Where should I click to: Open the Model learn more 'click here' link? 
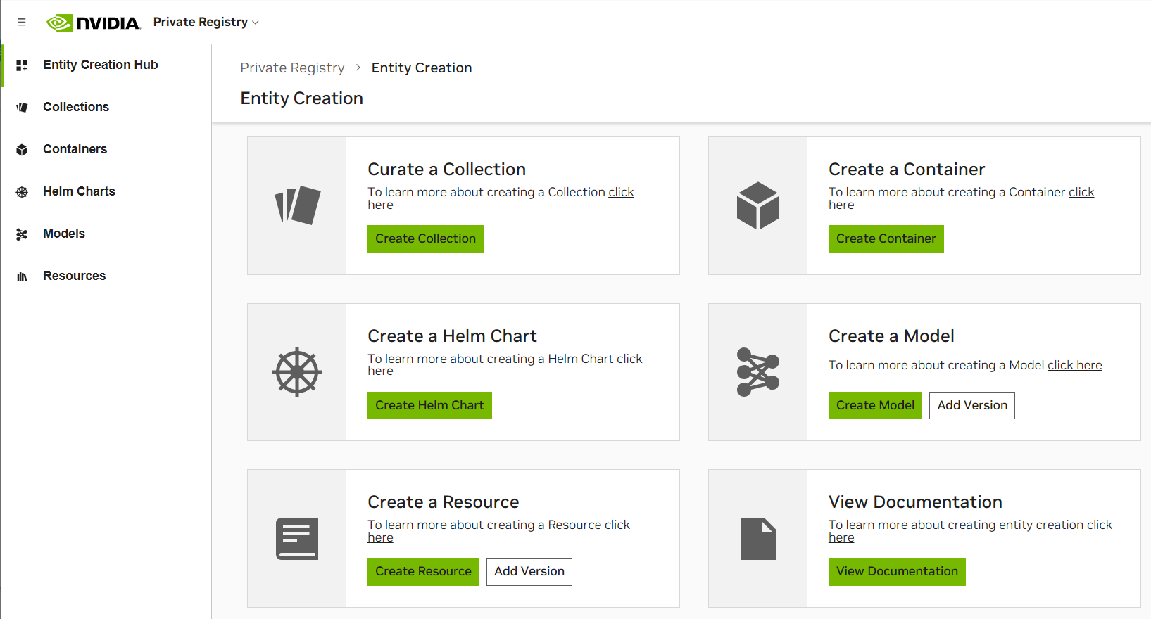click(x=1075, y=365)
